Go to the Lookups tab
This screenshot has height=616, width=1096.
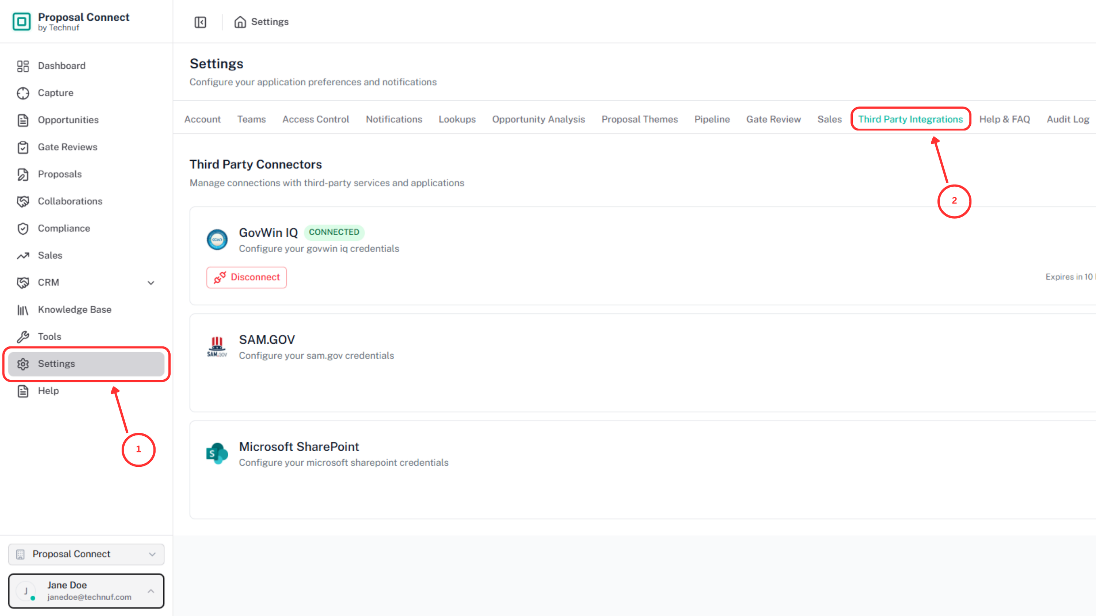click(x=457, y=119)
